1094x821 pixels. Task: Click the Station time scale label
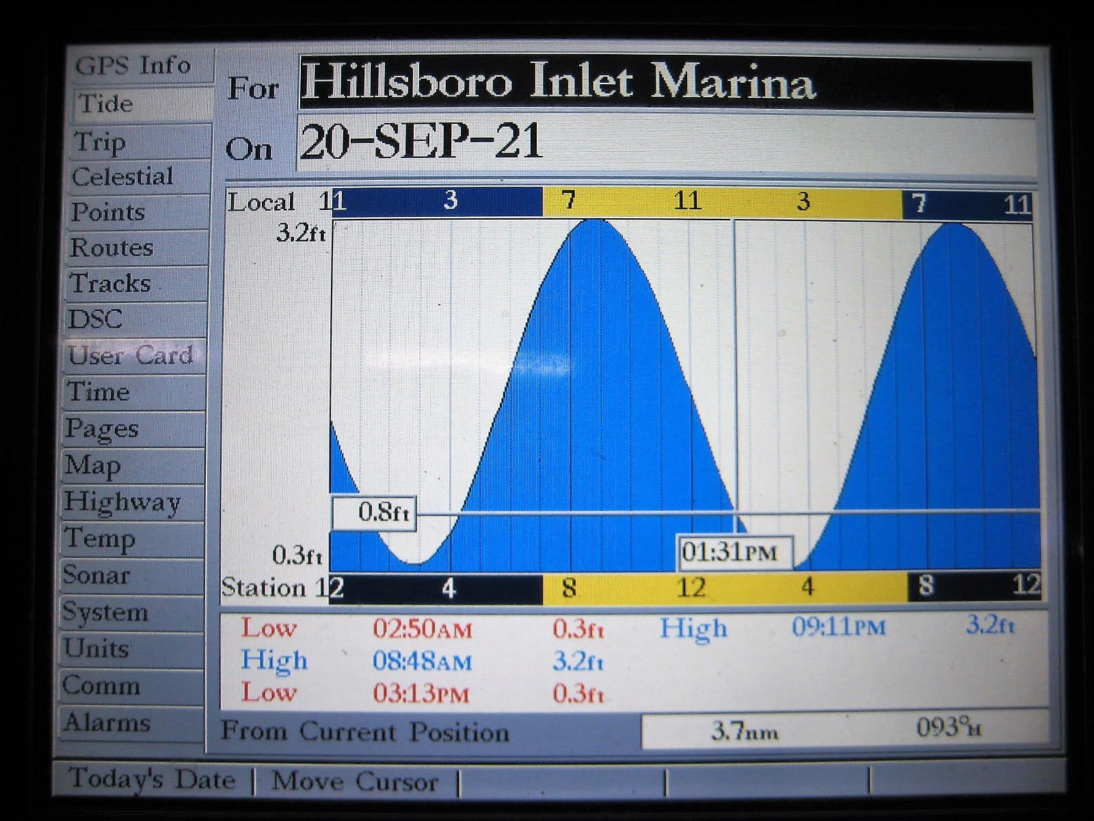263,588
